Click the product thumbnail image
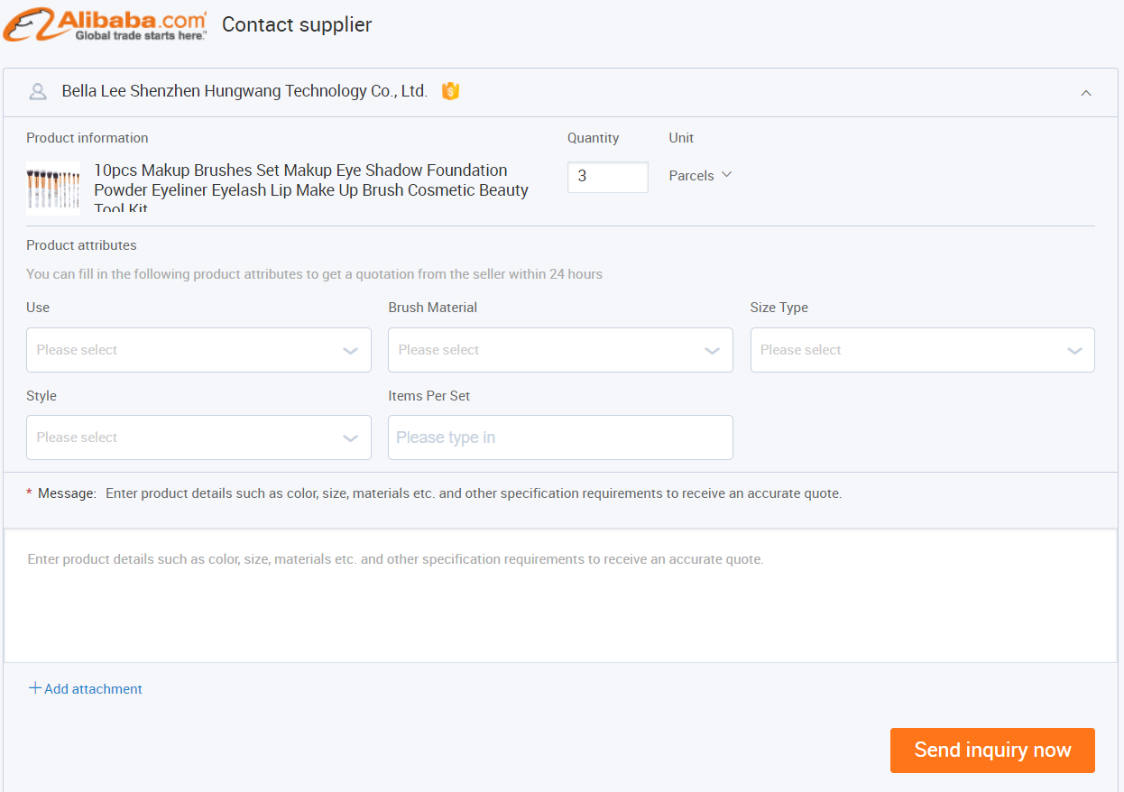The width and height of the screenshot is (1124, 792). click(52, 188)
